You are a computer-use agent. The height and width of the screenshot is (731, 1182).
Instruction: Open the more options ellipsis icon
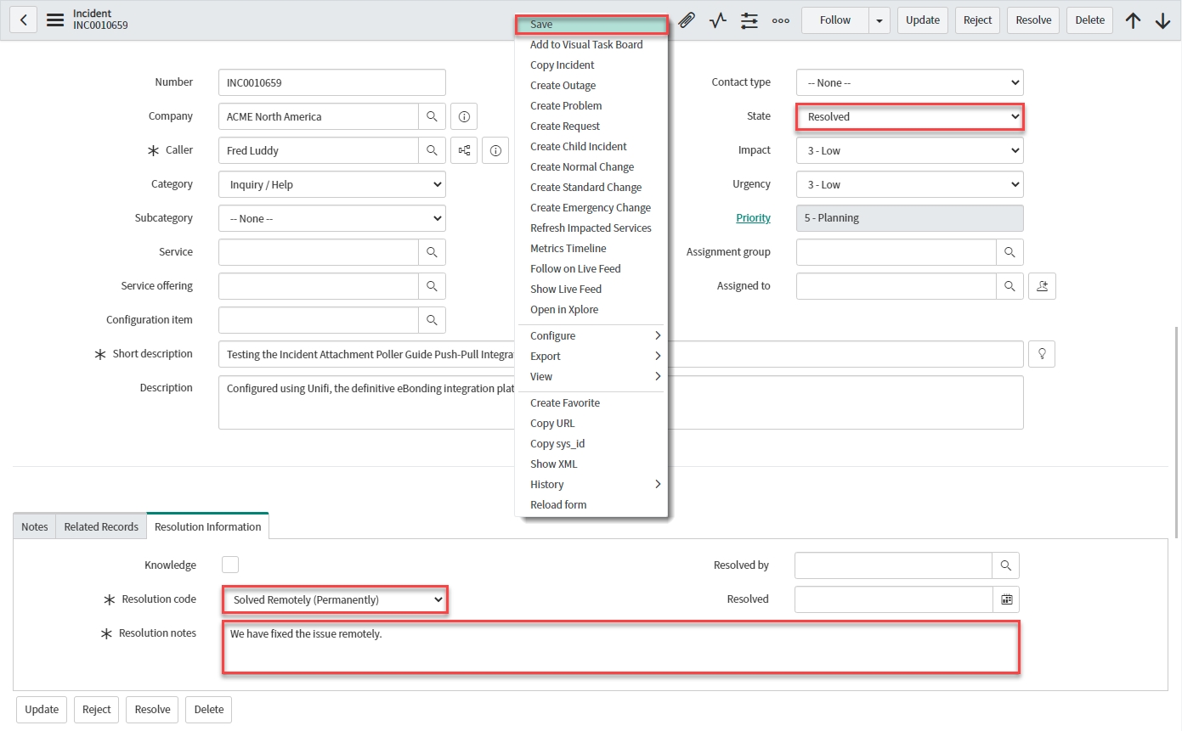pos(781,20)
